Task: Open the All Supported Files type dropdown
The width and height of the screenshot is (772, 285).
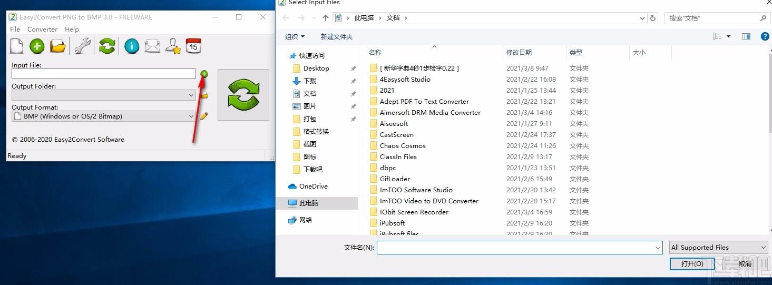Action: (x=718, y=247)
